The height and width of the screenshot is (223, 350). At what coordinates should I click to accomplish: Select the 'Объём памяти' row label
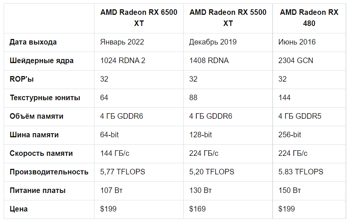[36, 116]
